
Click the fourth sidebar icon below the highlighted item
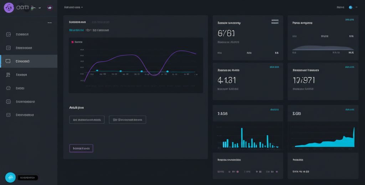[x=9, y=75]
